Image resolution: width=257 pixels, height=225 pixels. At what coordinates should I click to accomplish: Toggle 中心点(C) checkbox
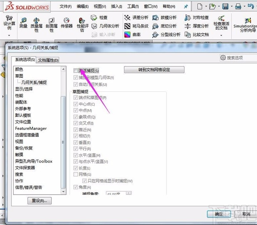pos(75,104)
